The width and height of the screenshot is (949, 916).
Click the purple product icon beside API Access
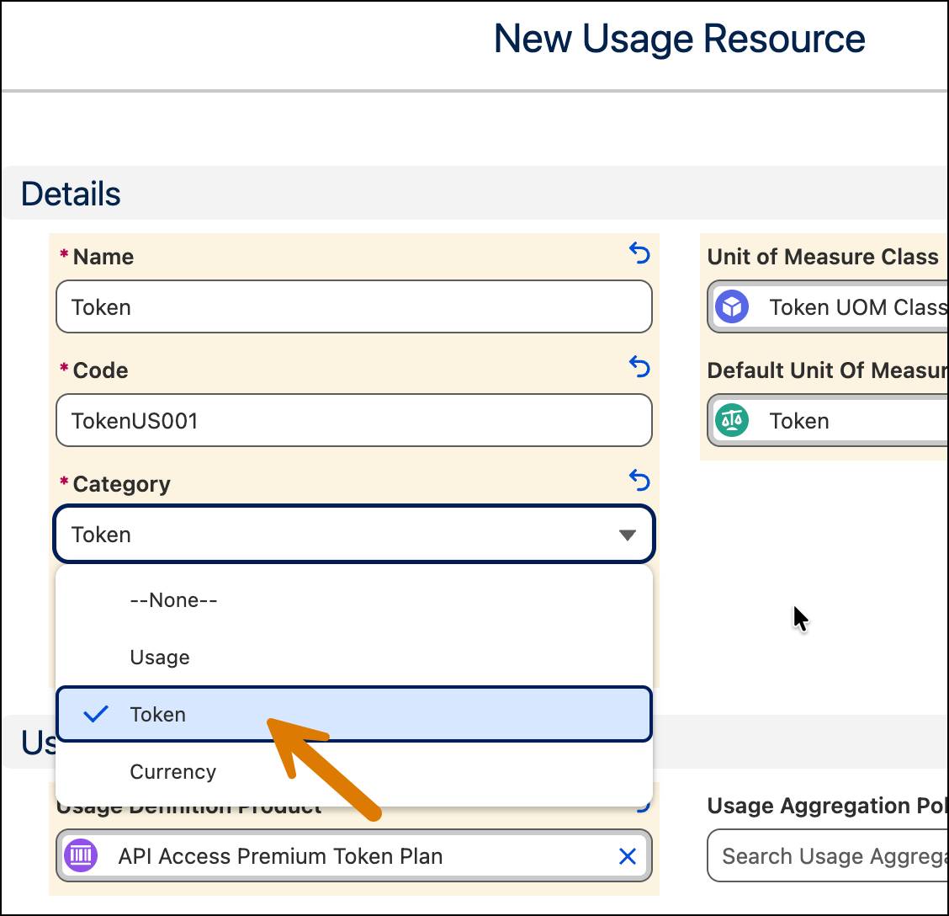click(x=81, y=855)
